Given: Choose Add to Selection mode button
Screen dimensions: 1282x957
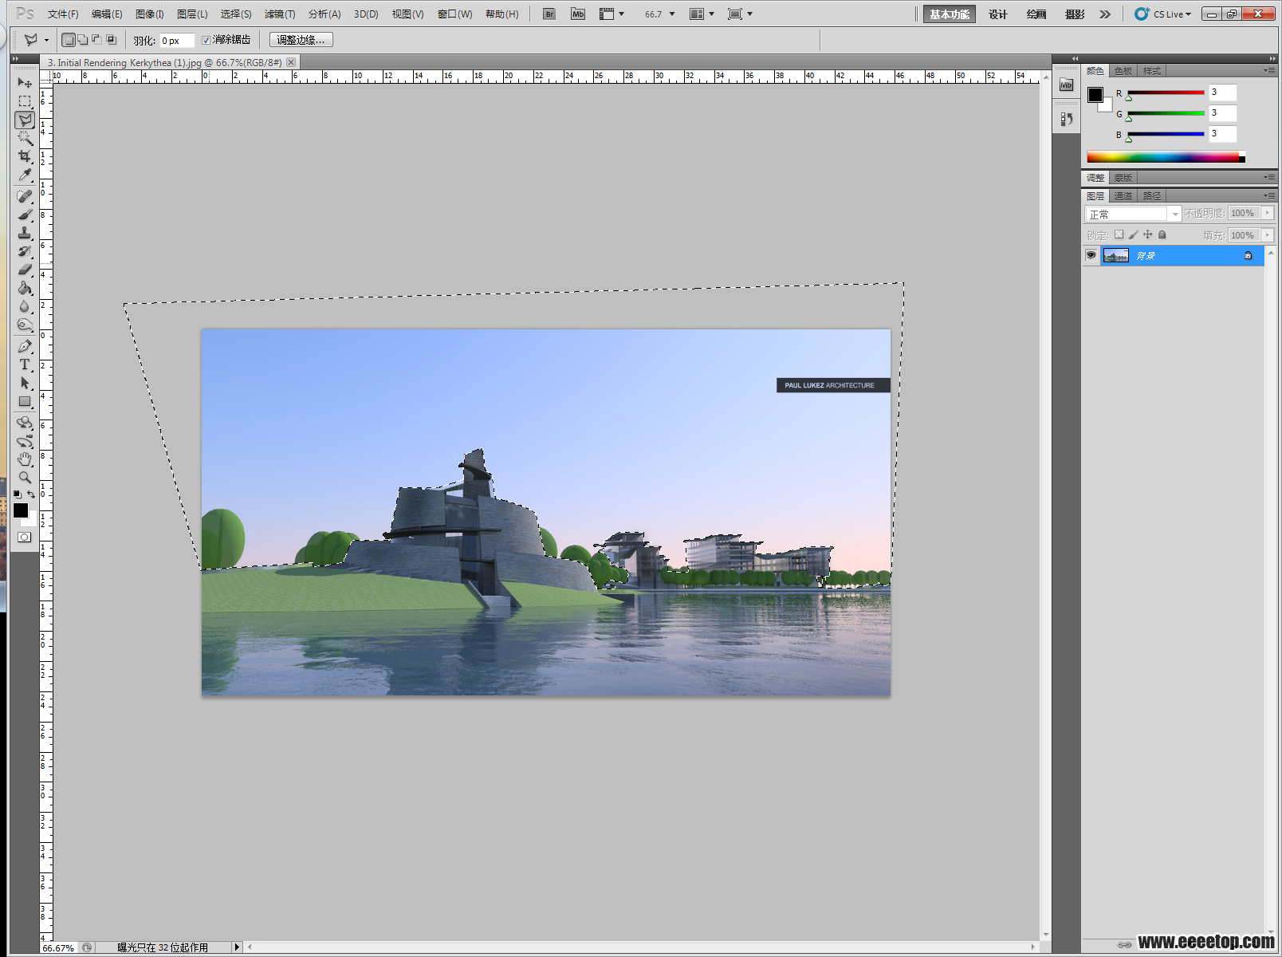Looking at the screenshot, I should pyautogui.click(x=83, y=40).
